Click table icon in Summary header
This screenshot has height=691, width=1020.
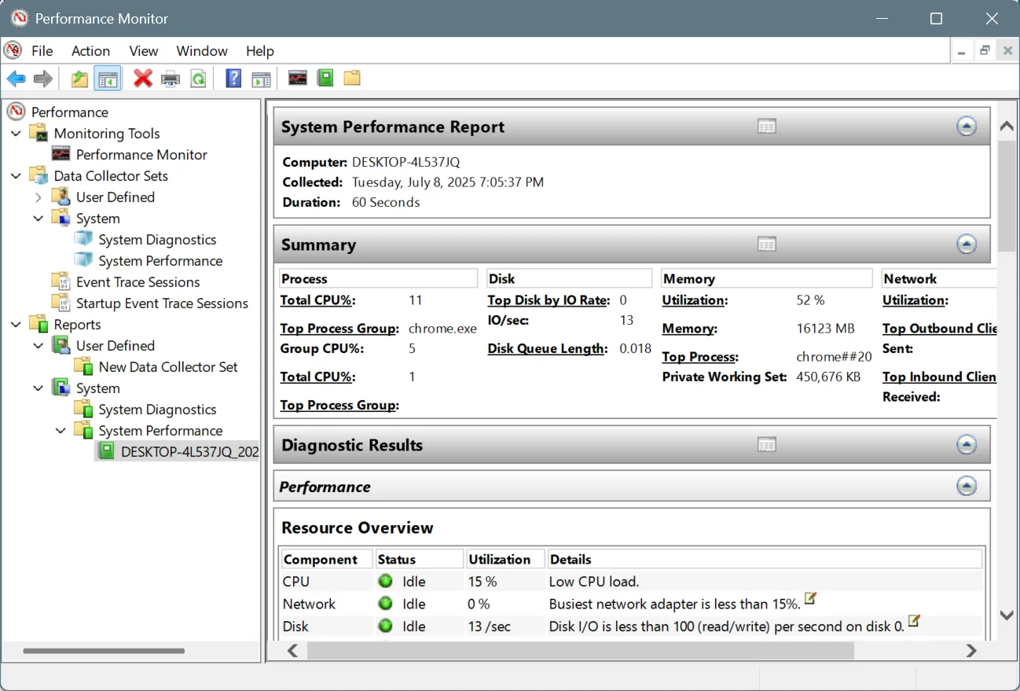(x=767, y=244)
